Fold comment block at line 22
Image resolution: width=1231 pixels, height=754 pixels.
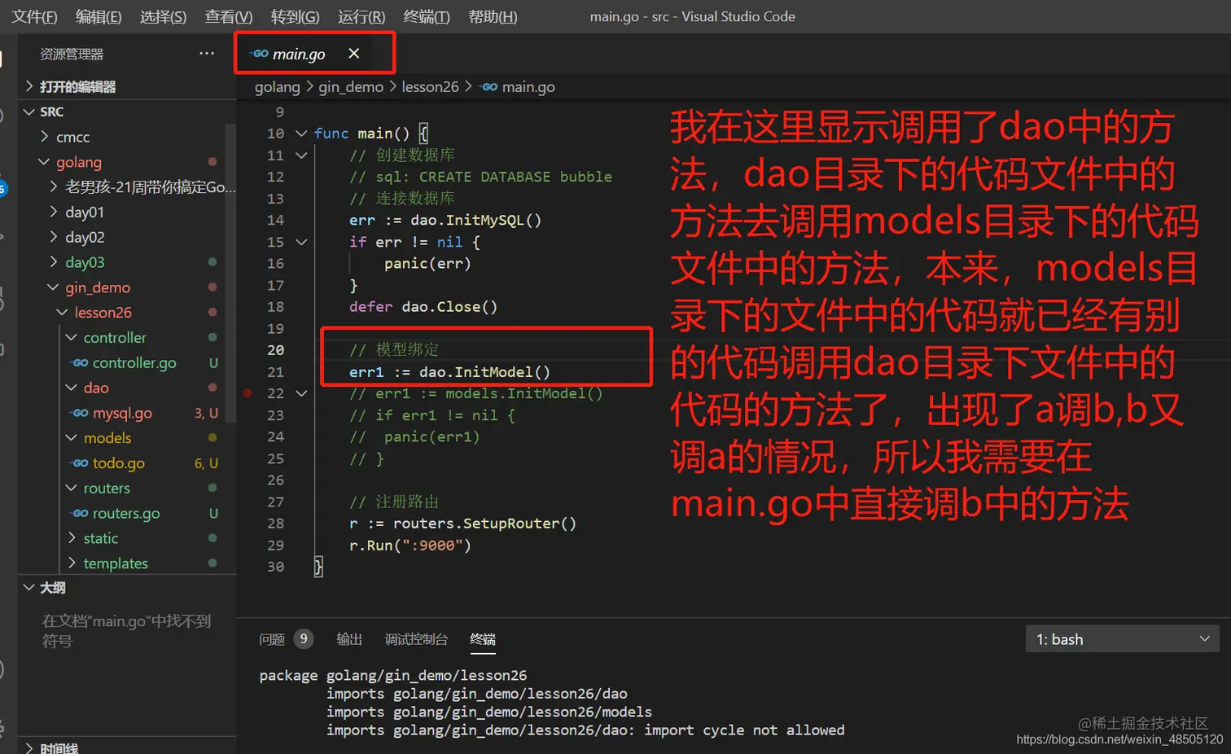click(301, 393)
